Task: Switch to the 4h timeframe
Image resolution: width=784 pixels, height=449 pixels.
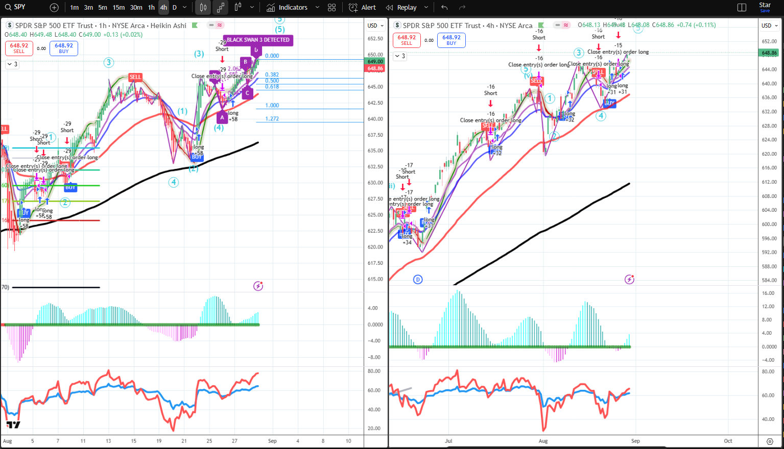Action: coord(163,8)
